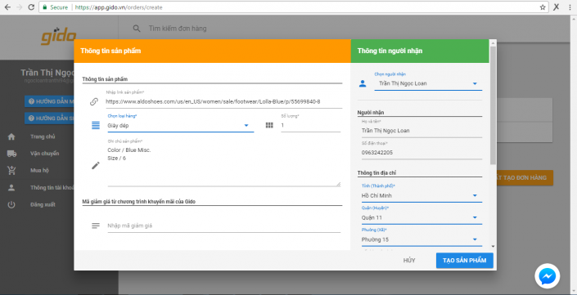The height and width of the screenshot is (295, 577).
Task: Click the link chain icon beside product URL
Action: tap(94, 102)
